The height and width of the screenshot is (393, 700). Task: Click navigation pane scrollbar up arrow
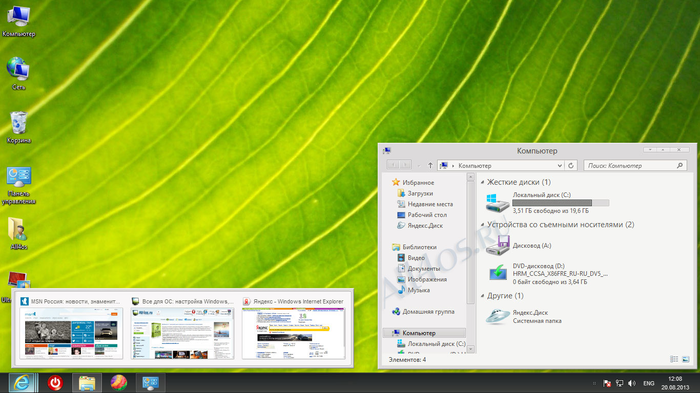pos(470,177)
